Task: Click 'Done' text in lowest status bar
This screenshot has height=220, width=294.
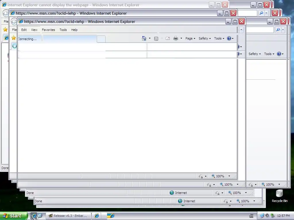Action: coord(38,201)
